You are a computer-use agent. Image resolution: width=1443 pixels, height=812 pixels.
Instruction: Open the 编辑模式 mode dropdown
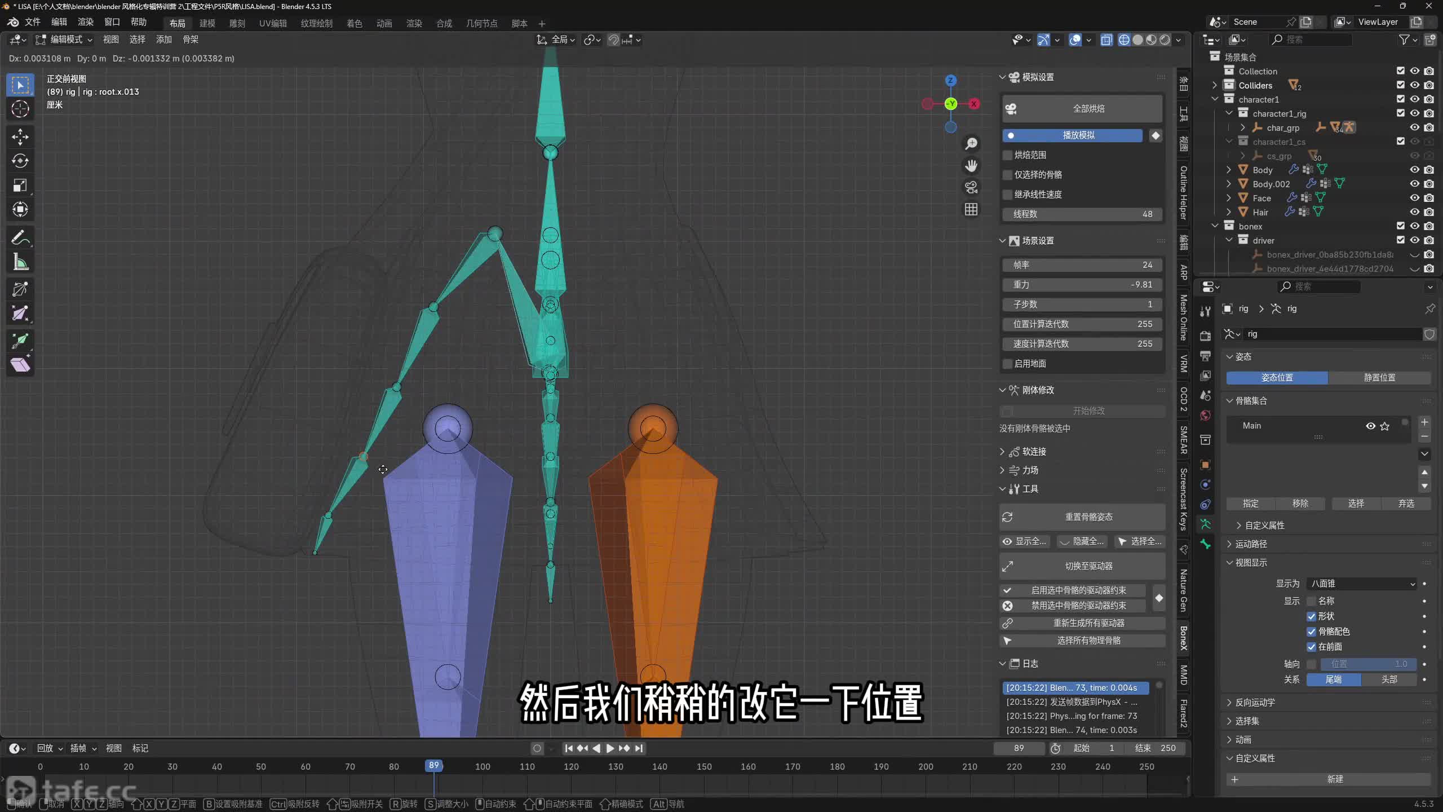64,39
